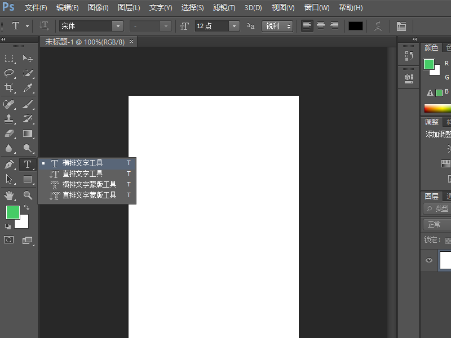Select the Clone Stamp tool
Viewport: 451px width, 338px height.
click(x=9, y=119)
